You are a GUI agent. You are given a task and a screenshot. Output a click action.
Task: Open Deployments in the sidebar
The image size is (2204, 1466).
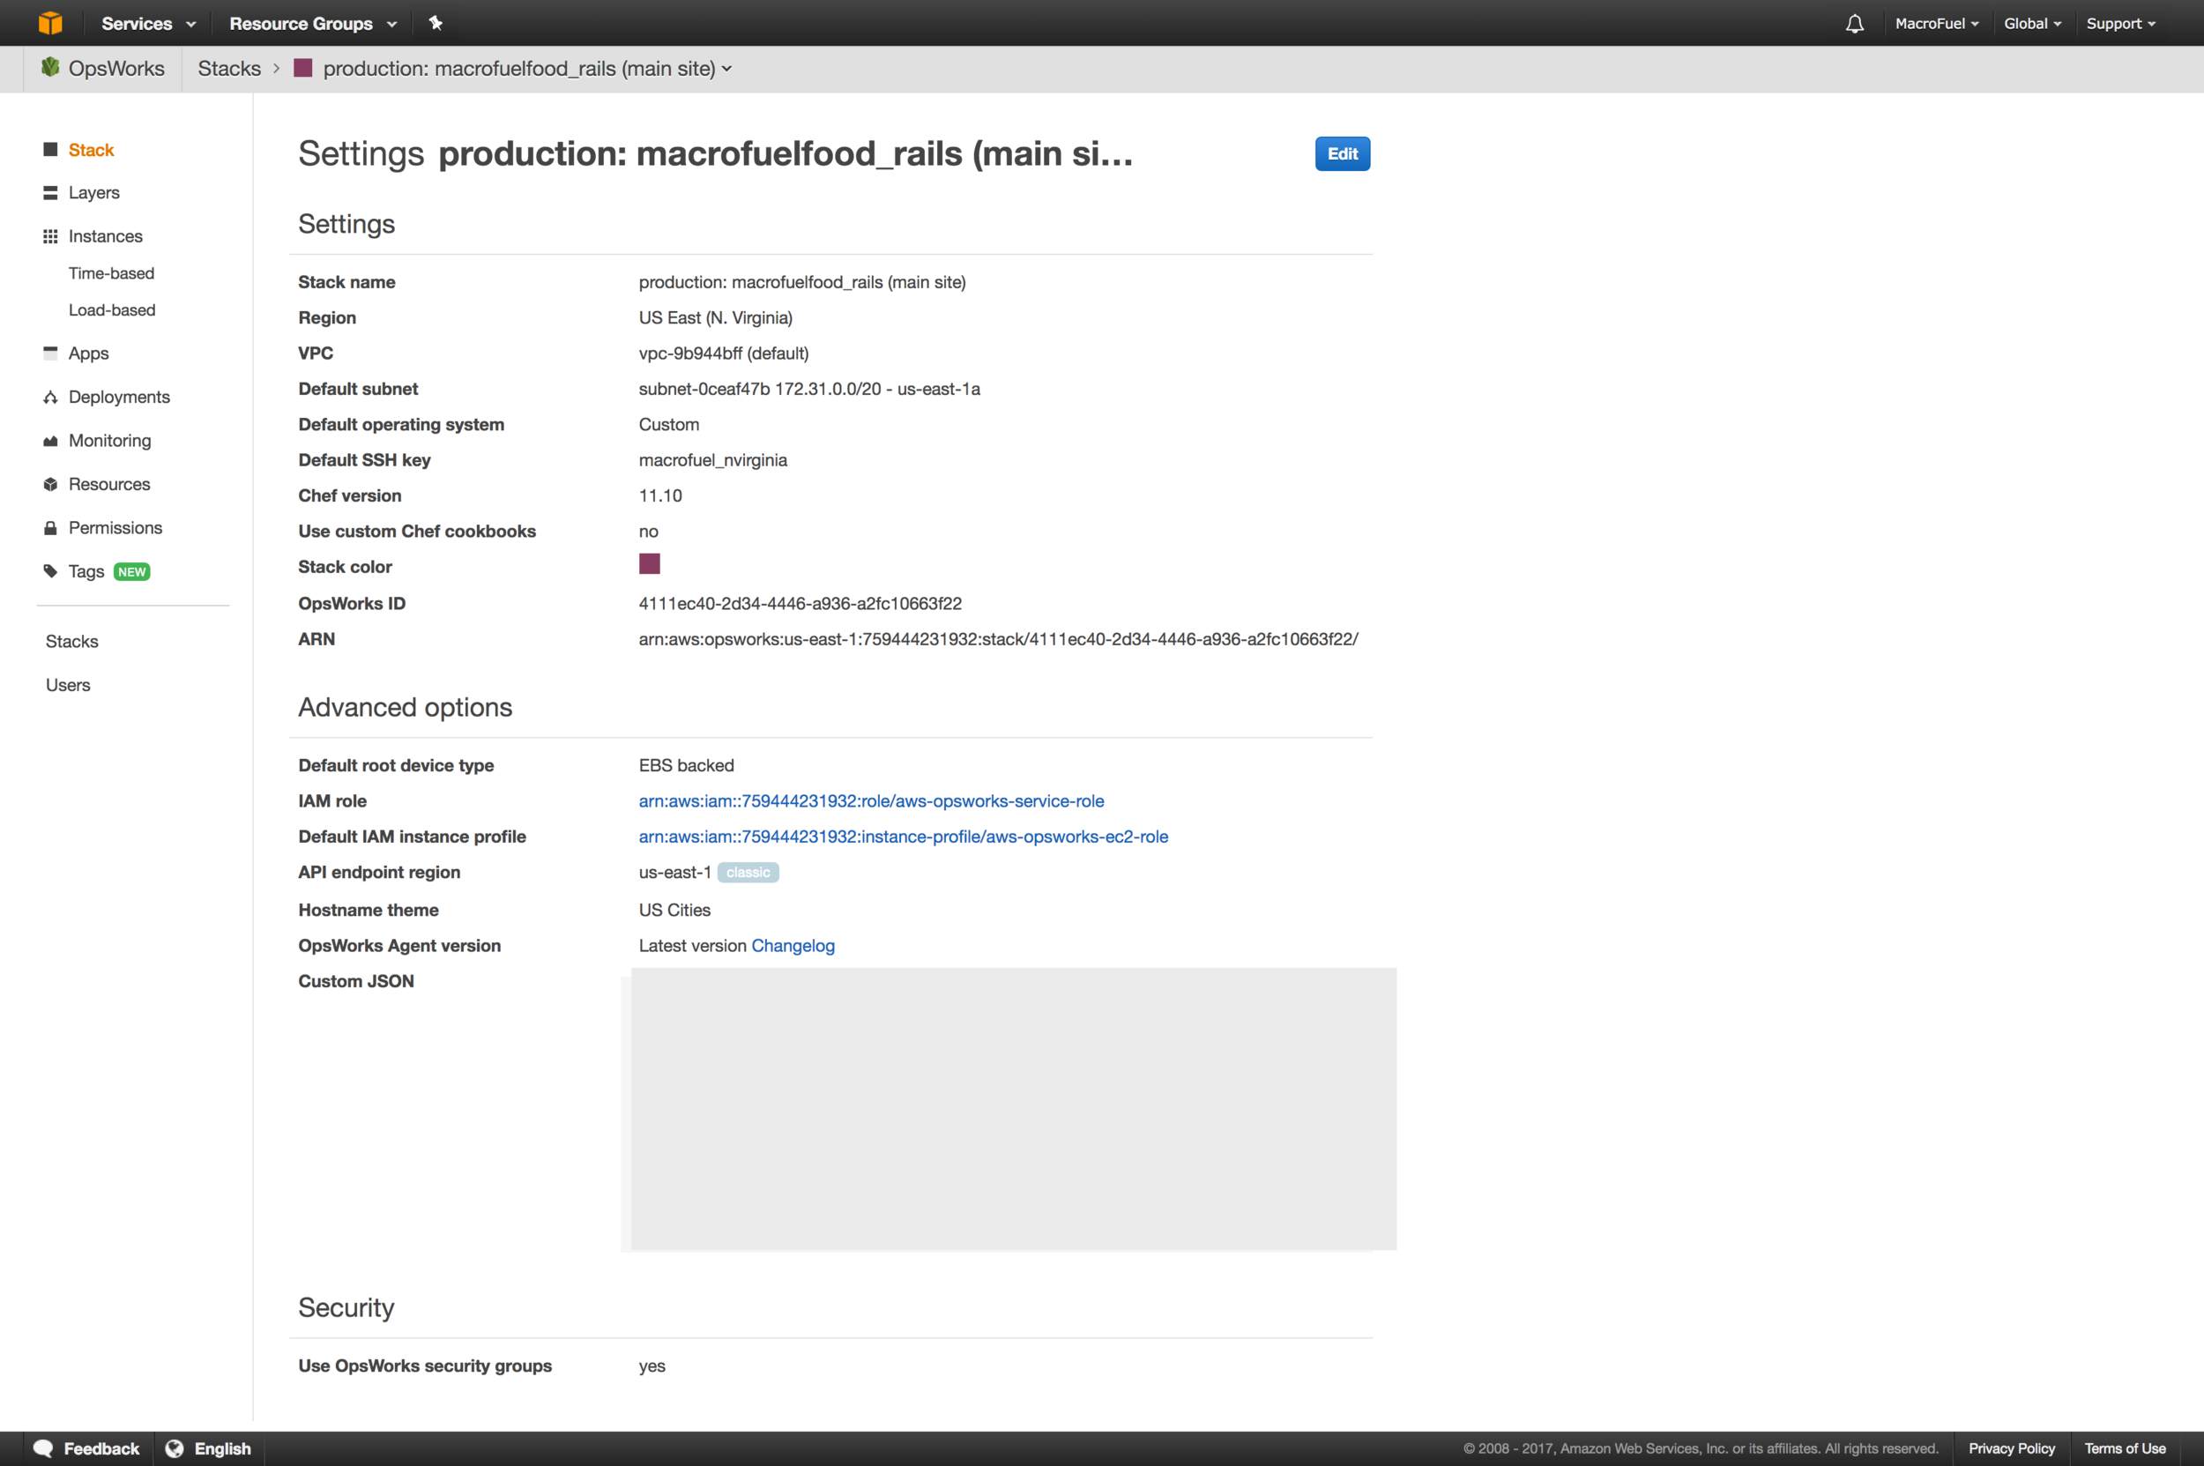pos(119,397)
